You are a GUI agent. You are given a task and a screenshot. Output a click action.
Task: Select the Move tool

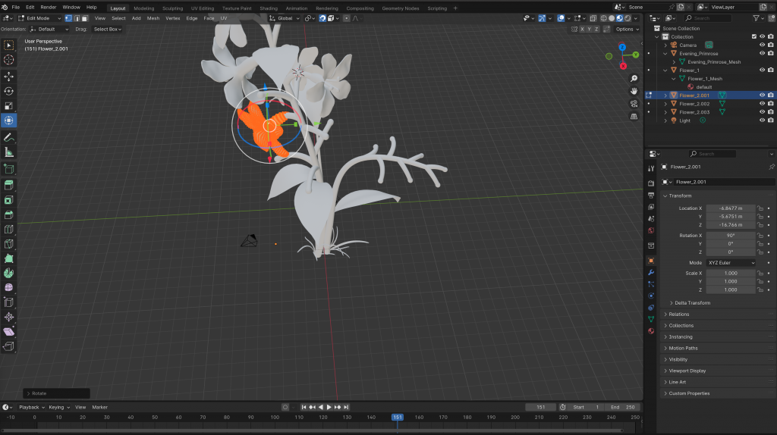pyautogui.click(x=9, y=77)
